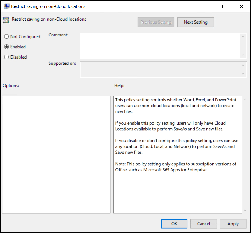The height and width of the screenshot is (233, 251).
Task: Click the Comment box scroll-down arrow
Action: [x=243, y=55]
